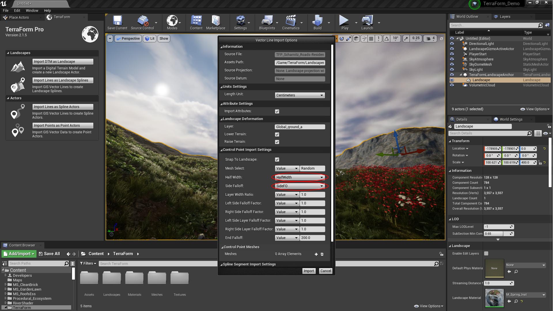Open the Window menu
Screen dimensions: 553x311
click(32, 10)
